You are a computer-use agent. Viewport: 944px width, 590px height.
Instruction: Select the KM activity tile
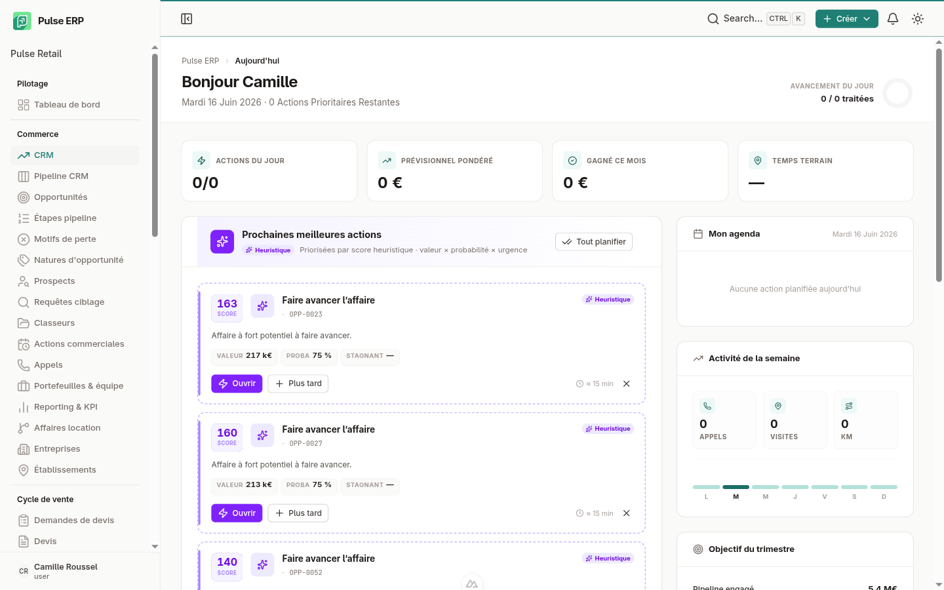point(866,420)
